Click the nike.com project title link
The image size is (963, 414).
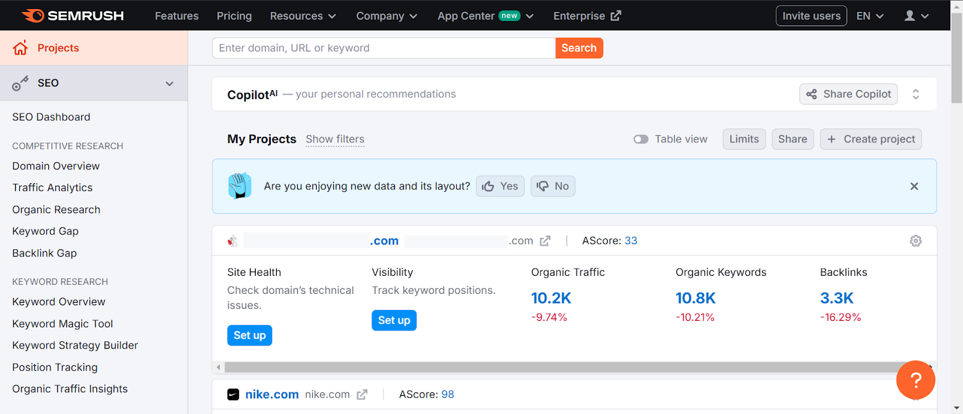tap(271, 395)
